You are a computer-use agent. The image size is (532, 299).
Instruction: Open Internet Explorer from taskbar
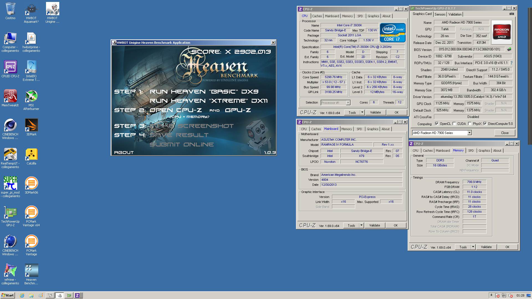22,295
